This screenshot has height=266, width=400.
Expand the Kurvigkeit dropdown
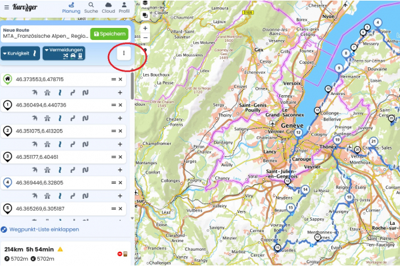coord(20,54)
